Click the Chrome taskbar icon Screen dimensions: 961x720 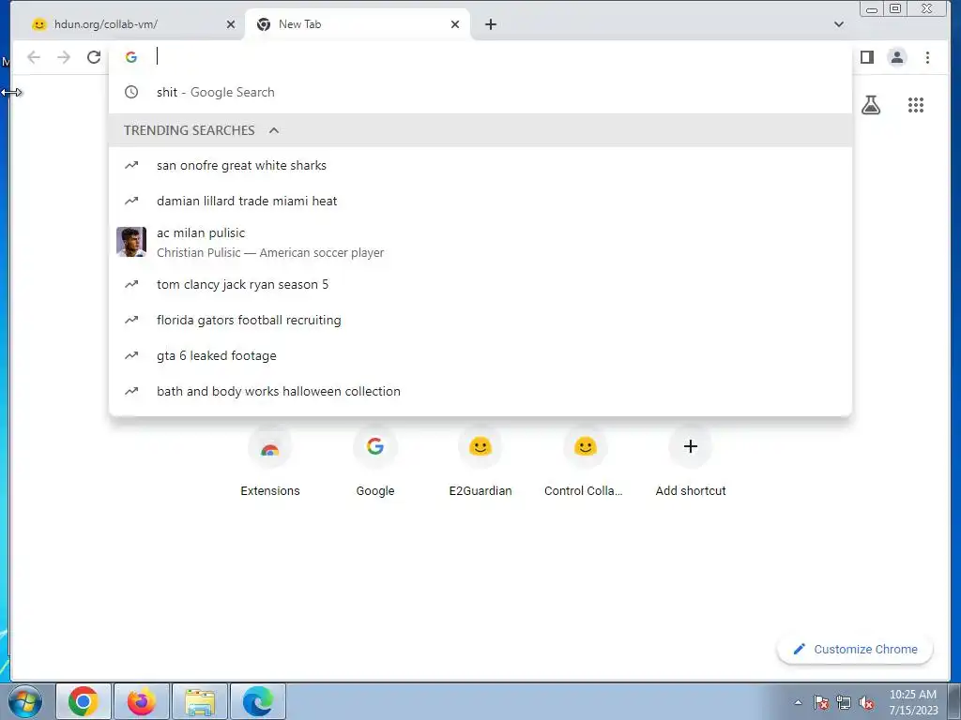(84, 701)
